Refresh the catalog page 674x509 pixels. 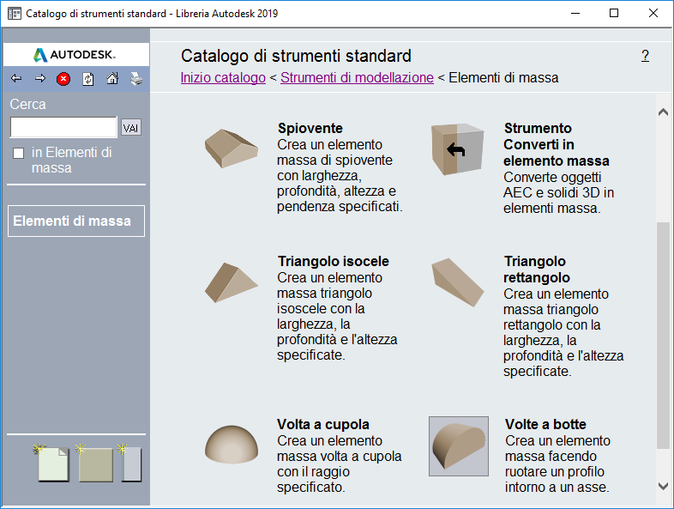click(88, 79)
